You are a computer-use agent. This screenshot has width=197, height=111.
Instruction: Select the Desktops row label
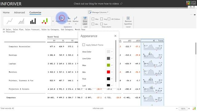point(13,55)
